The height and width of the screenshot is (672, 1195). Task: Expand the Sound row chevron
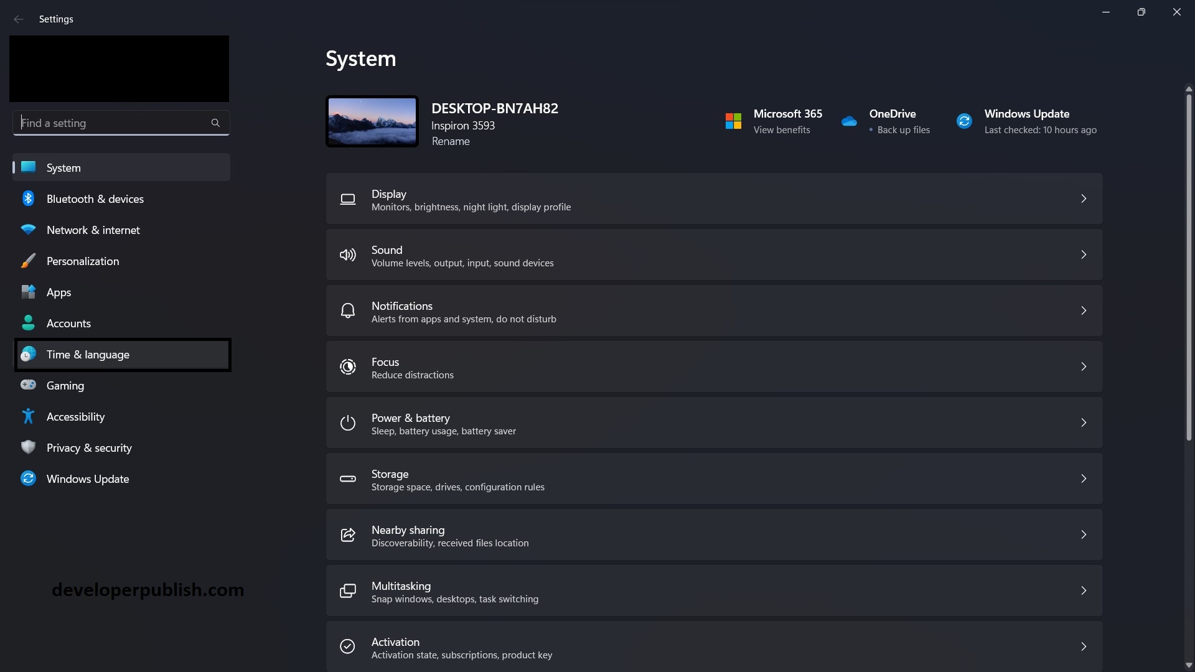click(1083, 255)
